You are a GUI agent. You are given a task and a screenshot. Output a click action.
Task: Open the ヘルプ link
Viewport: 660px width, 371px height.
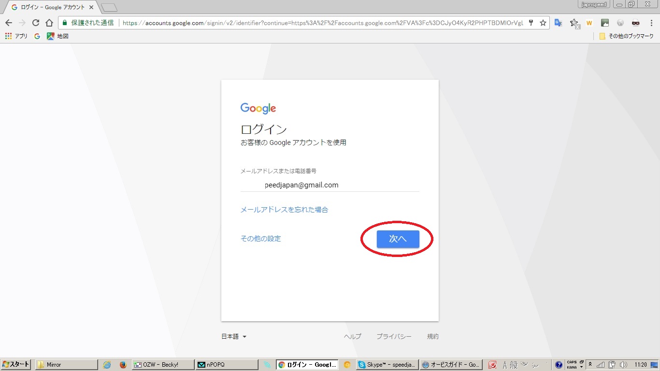click(x=352, y=337)
